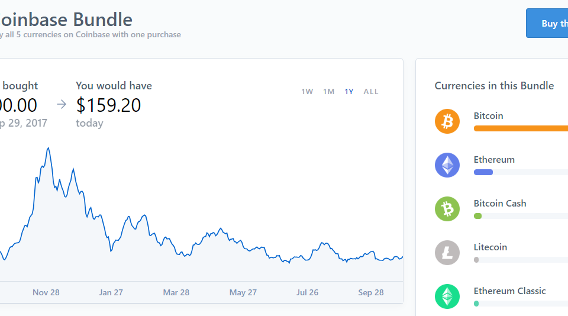Click the Jan 27 axis label
This screenshot has height=316, width=568.
(111, 292)
